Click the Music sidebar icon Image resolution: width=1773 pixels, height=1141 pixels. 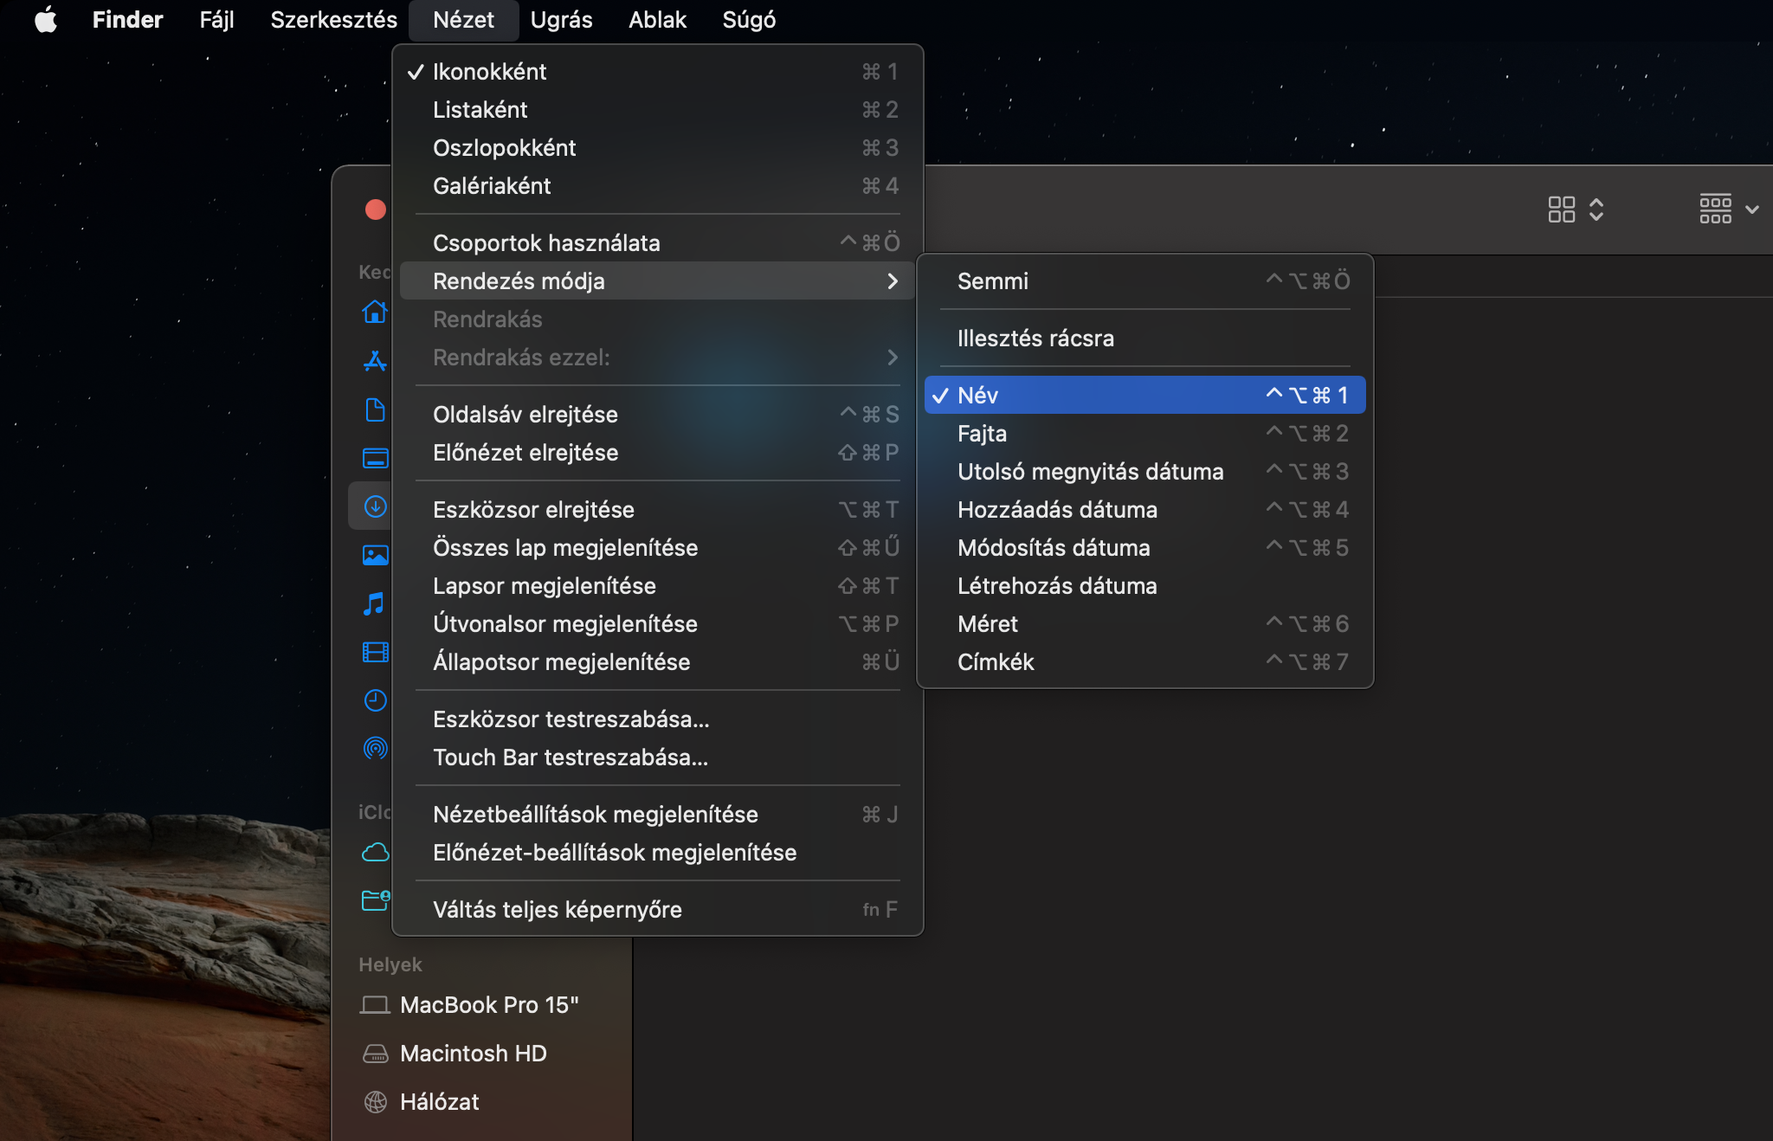point(375,603)
